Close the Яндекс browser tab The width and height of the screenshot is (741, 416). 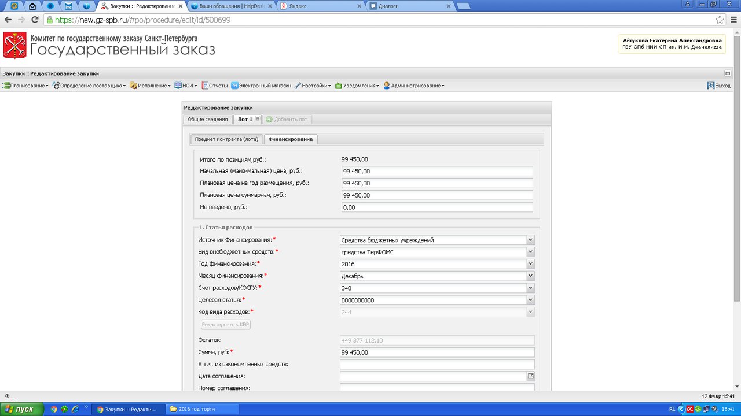point(359,6)
